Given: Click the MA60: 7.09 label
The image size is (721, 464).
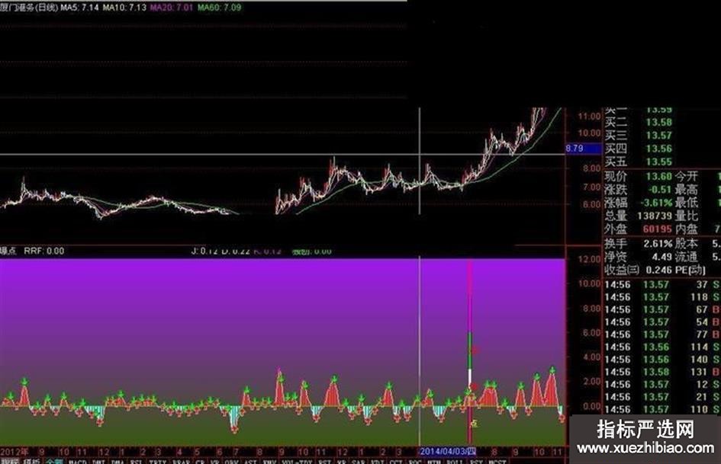Looking at the screenshot, I should [x=219, y=8].
